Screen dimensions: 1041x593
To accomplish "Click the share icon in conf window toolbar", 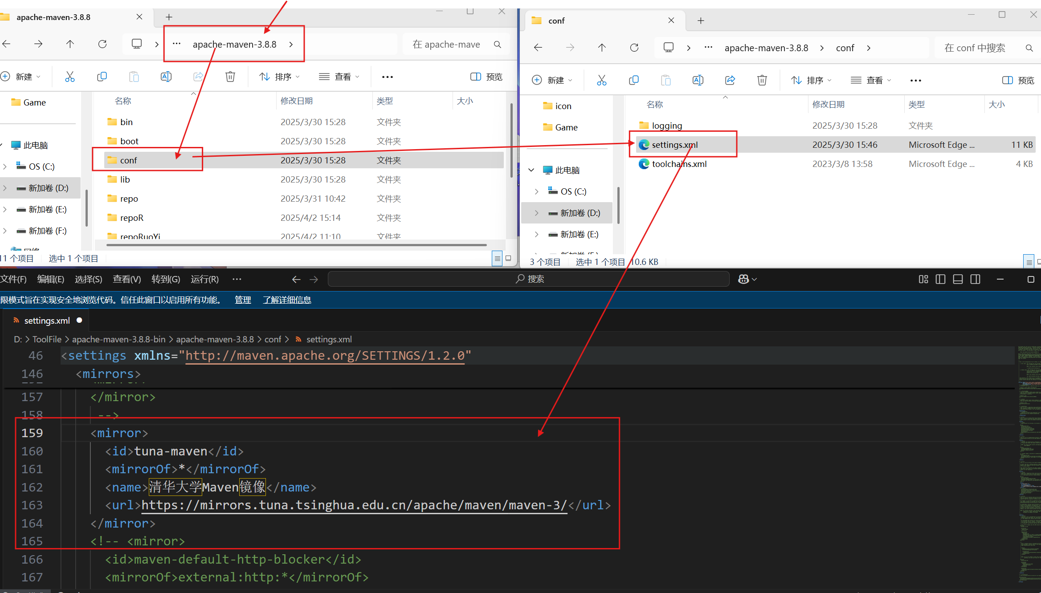I will [730, 80].
